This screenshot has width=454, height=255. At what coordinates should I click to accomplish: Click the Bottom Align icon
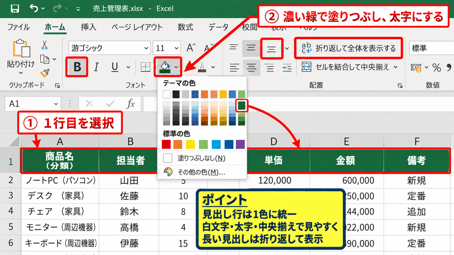(x=271, y=49)
